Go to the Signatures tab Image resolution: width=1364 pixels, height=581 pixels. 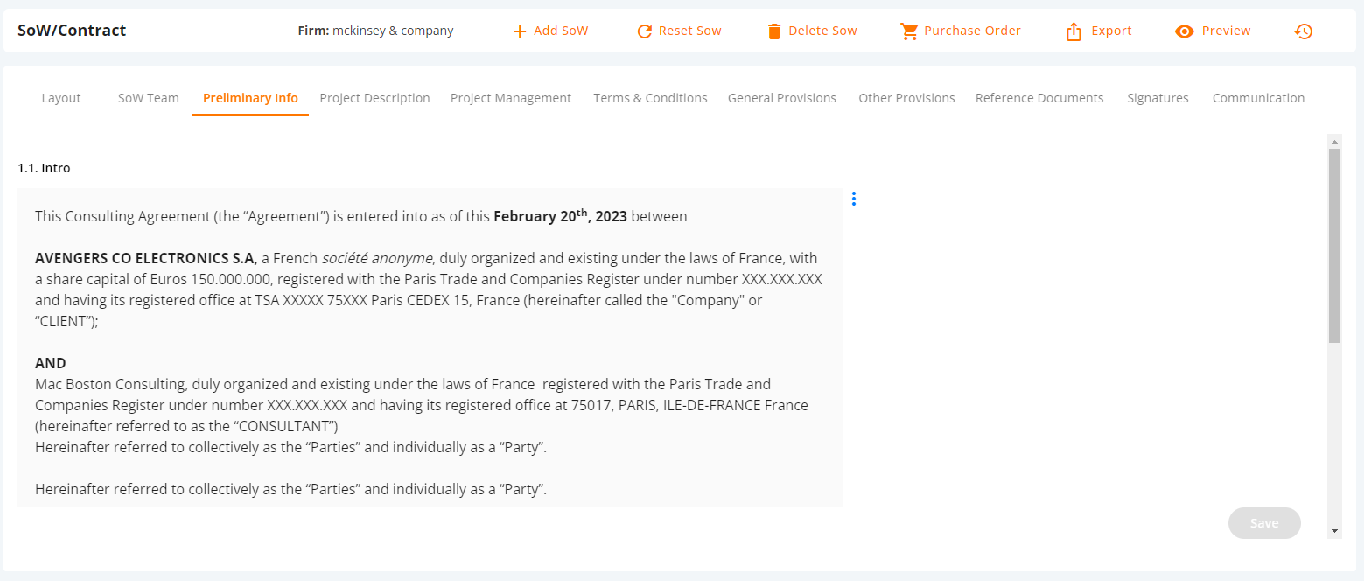(x=1158, y=98)
